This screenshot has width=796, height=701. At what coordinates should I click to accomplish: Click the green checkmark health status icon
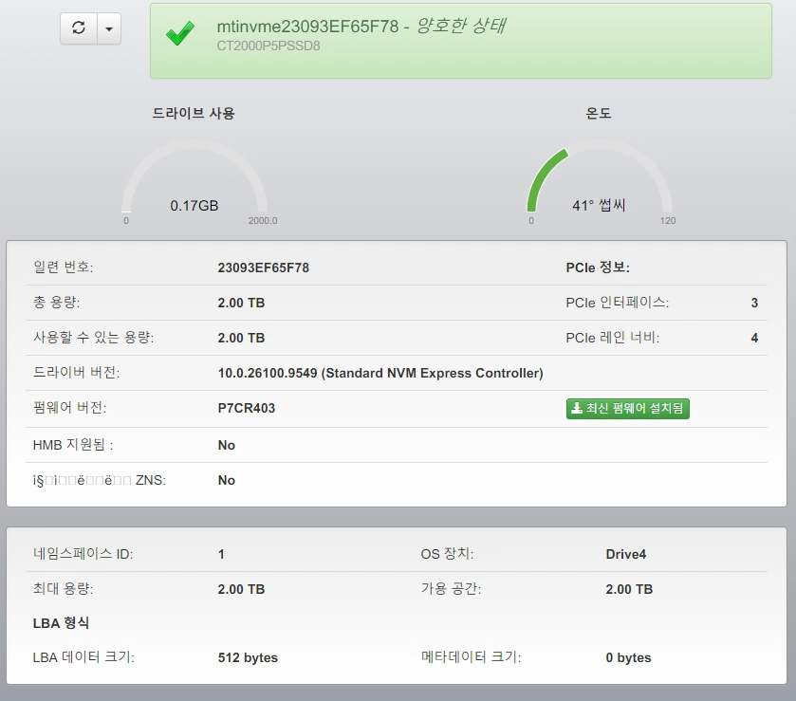tap(180, 33)
